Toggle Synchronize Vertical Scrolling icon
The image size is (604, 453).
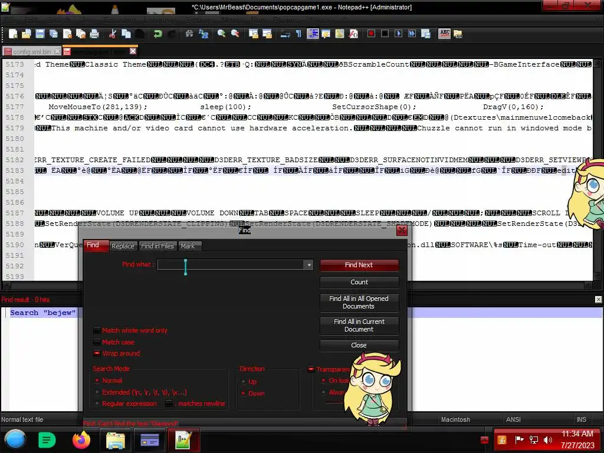[254, 34]
